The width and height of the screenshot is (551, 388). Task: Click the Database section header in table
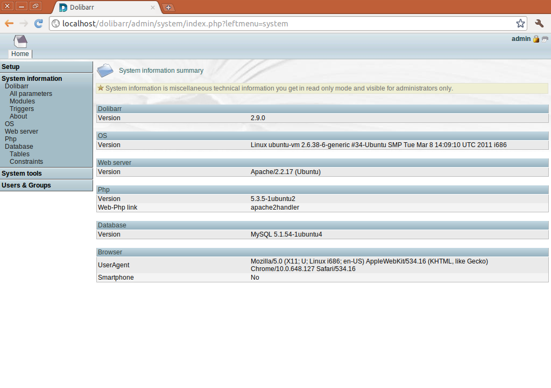click(322, 225)
